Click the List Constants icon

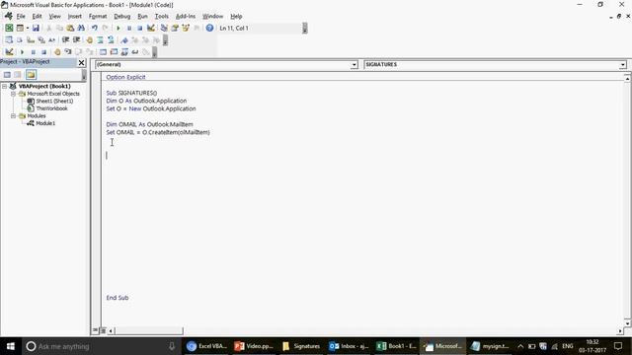point(20,39)
